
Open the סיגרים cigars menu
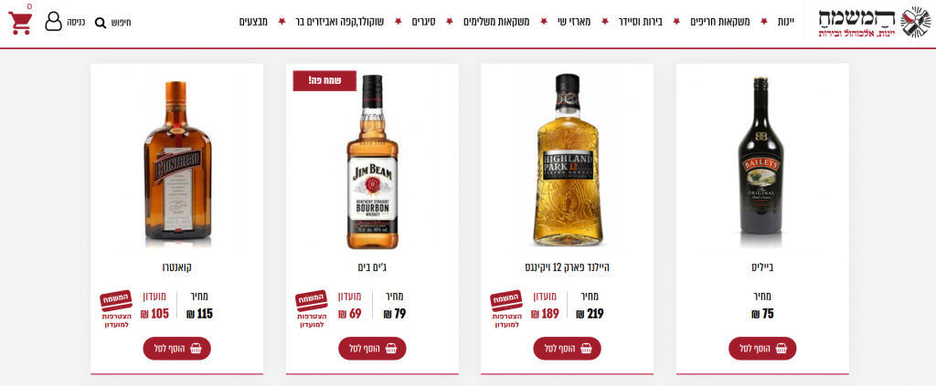point(423,22)
